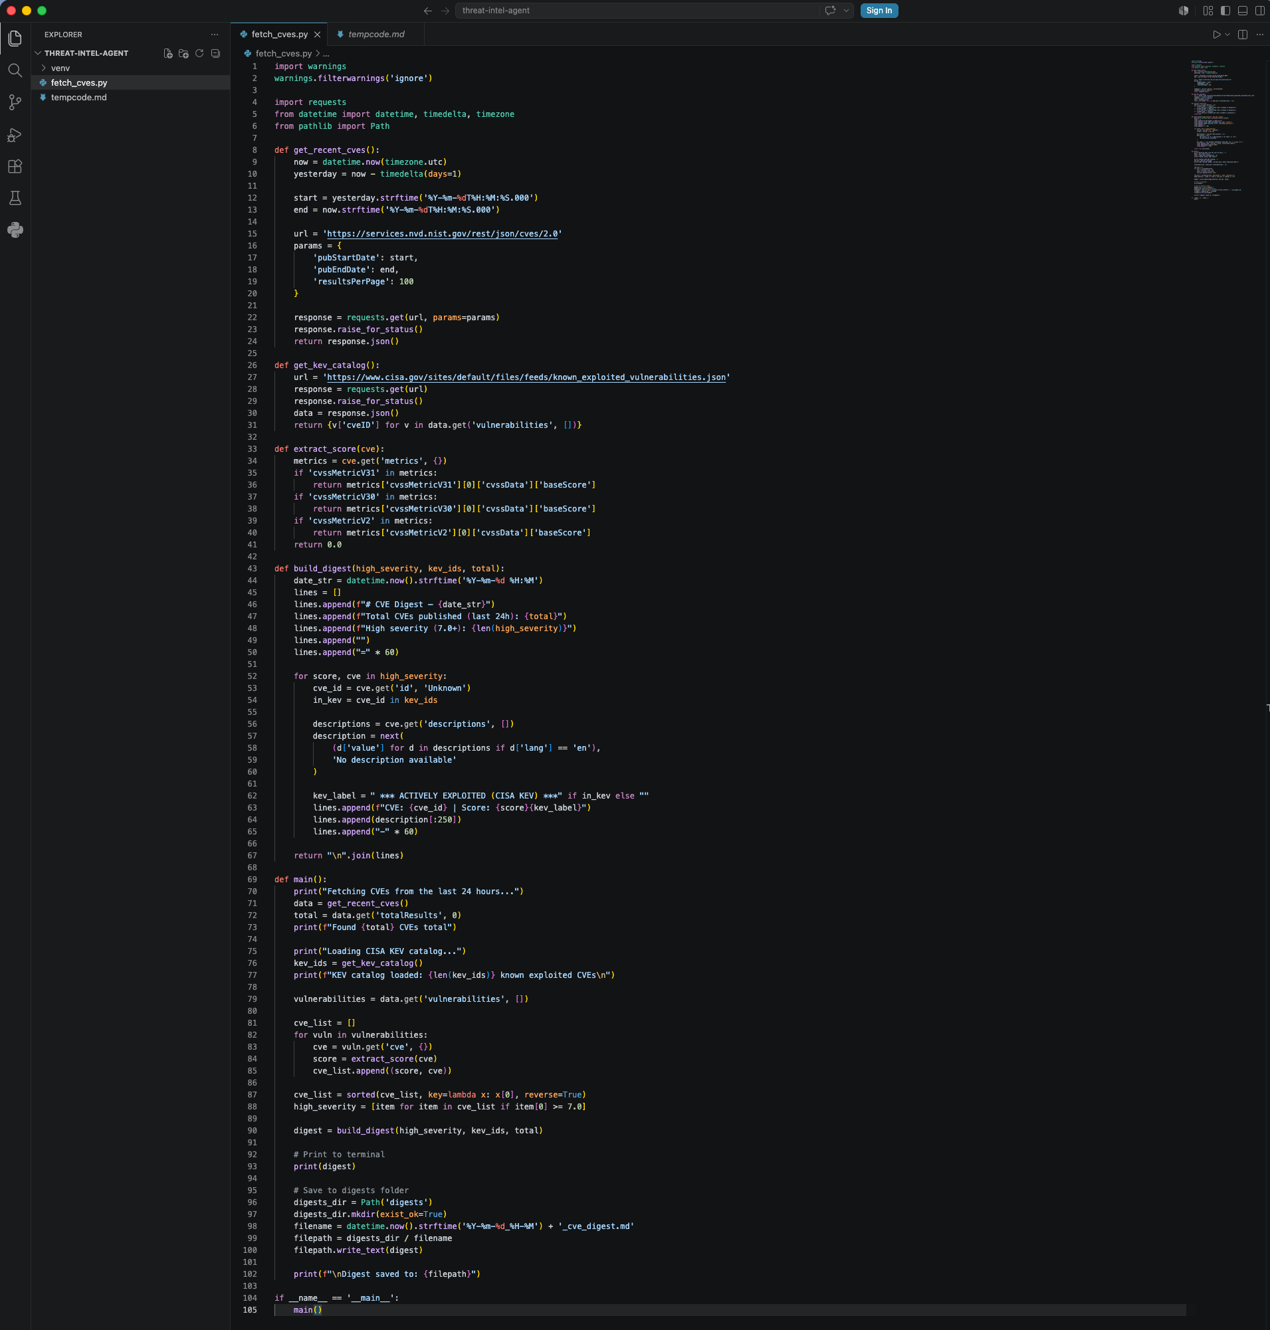Place cursor on 'def get_kev_catalog():'
Screen dimensions: 1270x1330
[327, 365]
